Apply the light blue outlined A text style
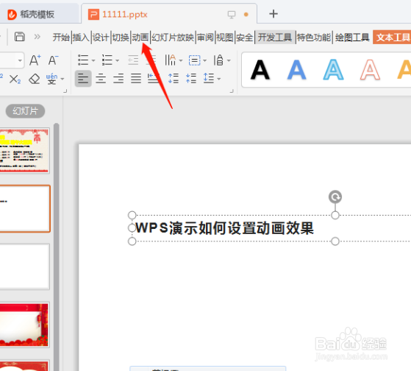The width and height of the screenshot is (411, 371). point(333,70)
